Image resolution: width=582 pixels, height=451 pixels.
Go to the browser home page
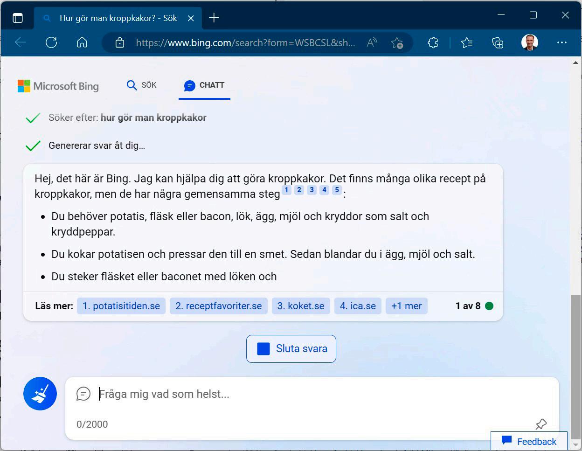tap(82, 43)
